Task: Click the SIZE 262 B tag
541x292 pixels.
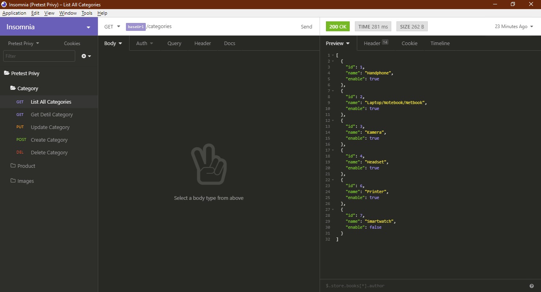Action: point(412,27)
